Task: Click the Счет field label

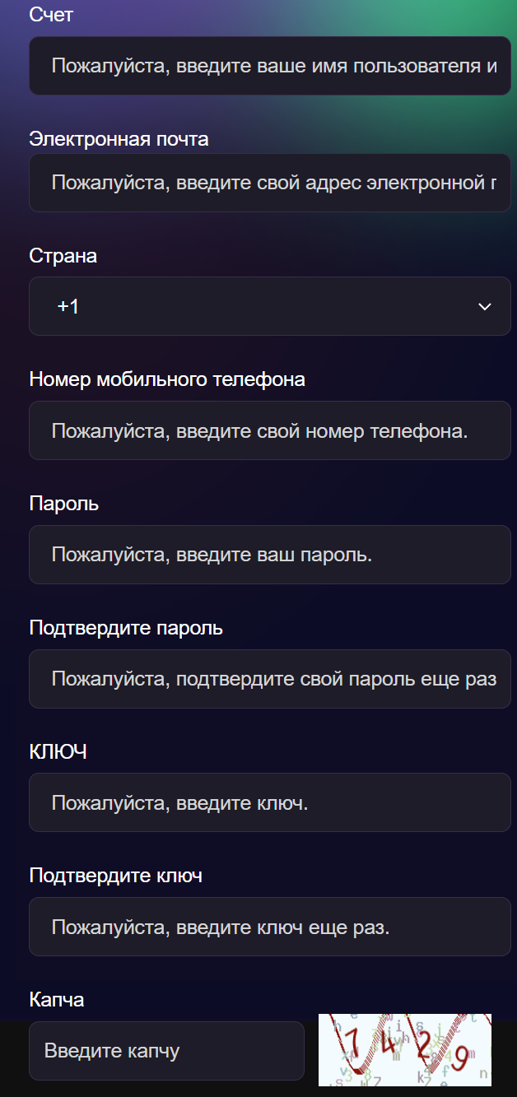Action: (x=51, y=15)
